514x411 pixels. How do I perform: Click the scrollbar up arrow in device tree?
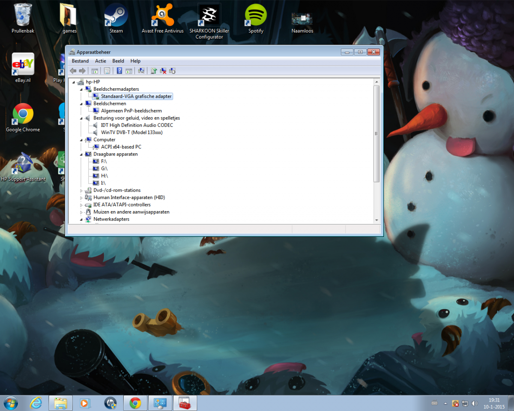377,82
